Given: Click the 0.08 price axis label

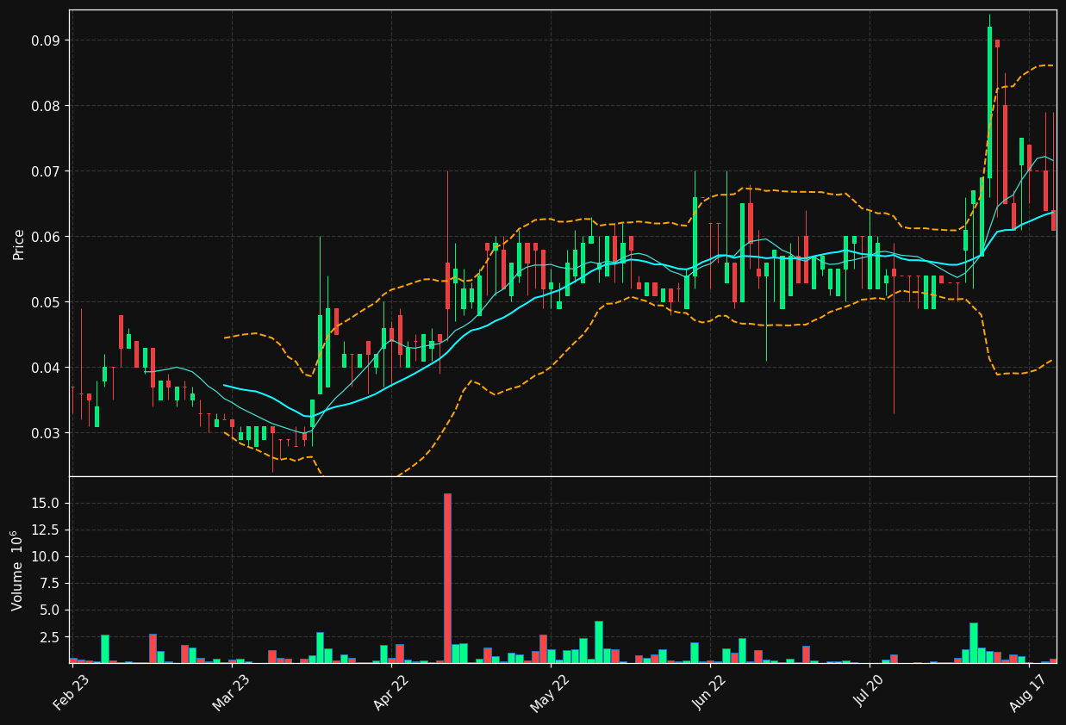Looking at the screenshot, I should coord(47,106).
